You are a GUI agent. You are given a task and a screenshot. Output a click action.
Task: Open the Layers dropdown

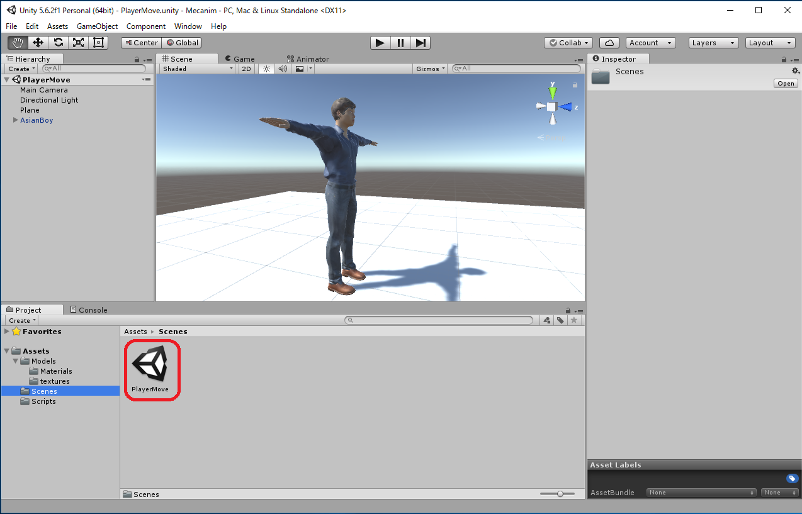click(713, 43)
